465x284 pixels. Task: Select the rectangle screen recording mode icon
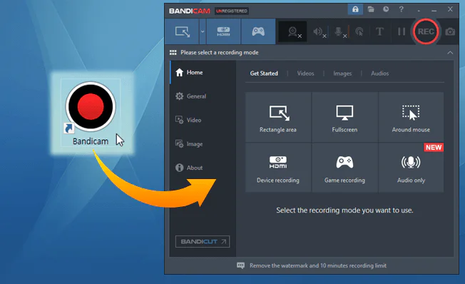[182, 31]
